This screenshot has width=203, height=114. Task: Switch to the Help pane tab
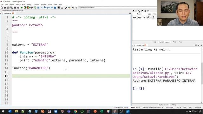coord(155,42)
